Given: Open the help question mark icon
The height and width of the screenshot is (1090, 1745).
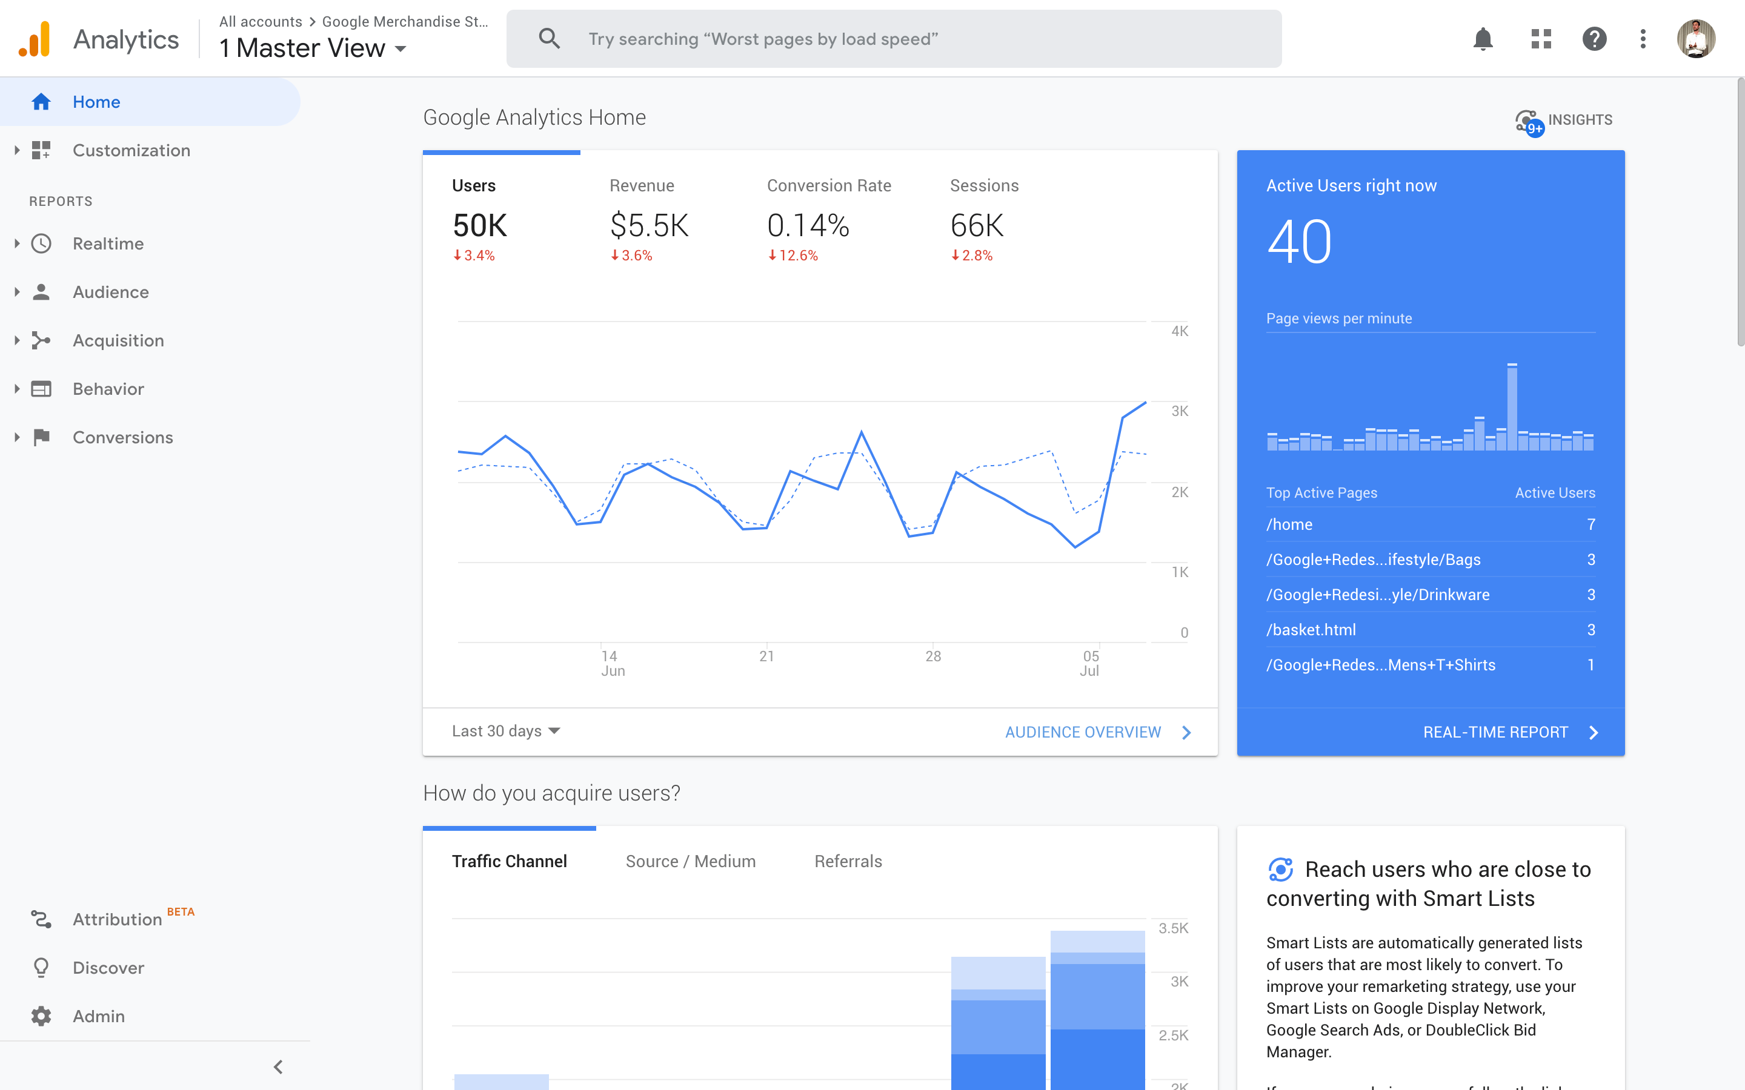Looking at the screenshot, I should (x=1594, y=39).
